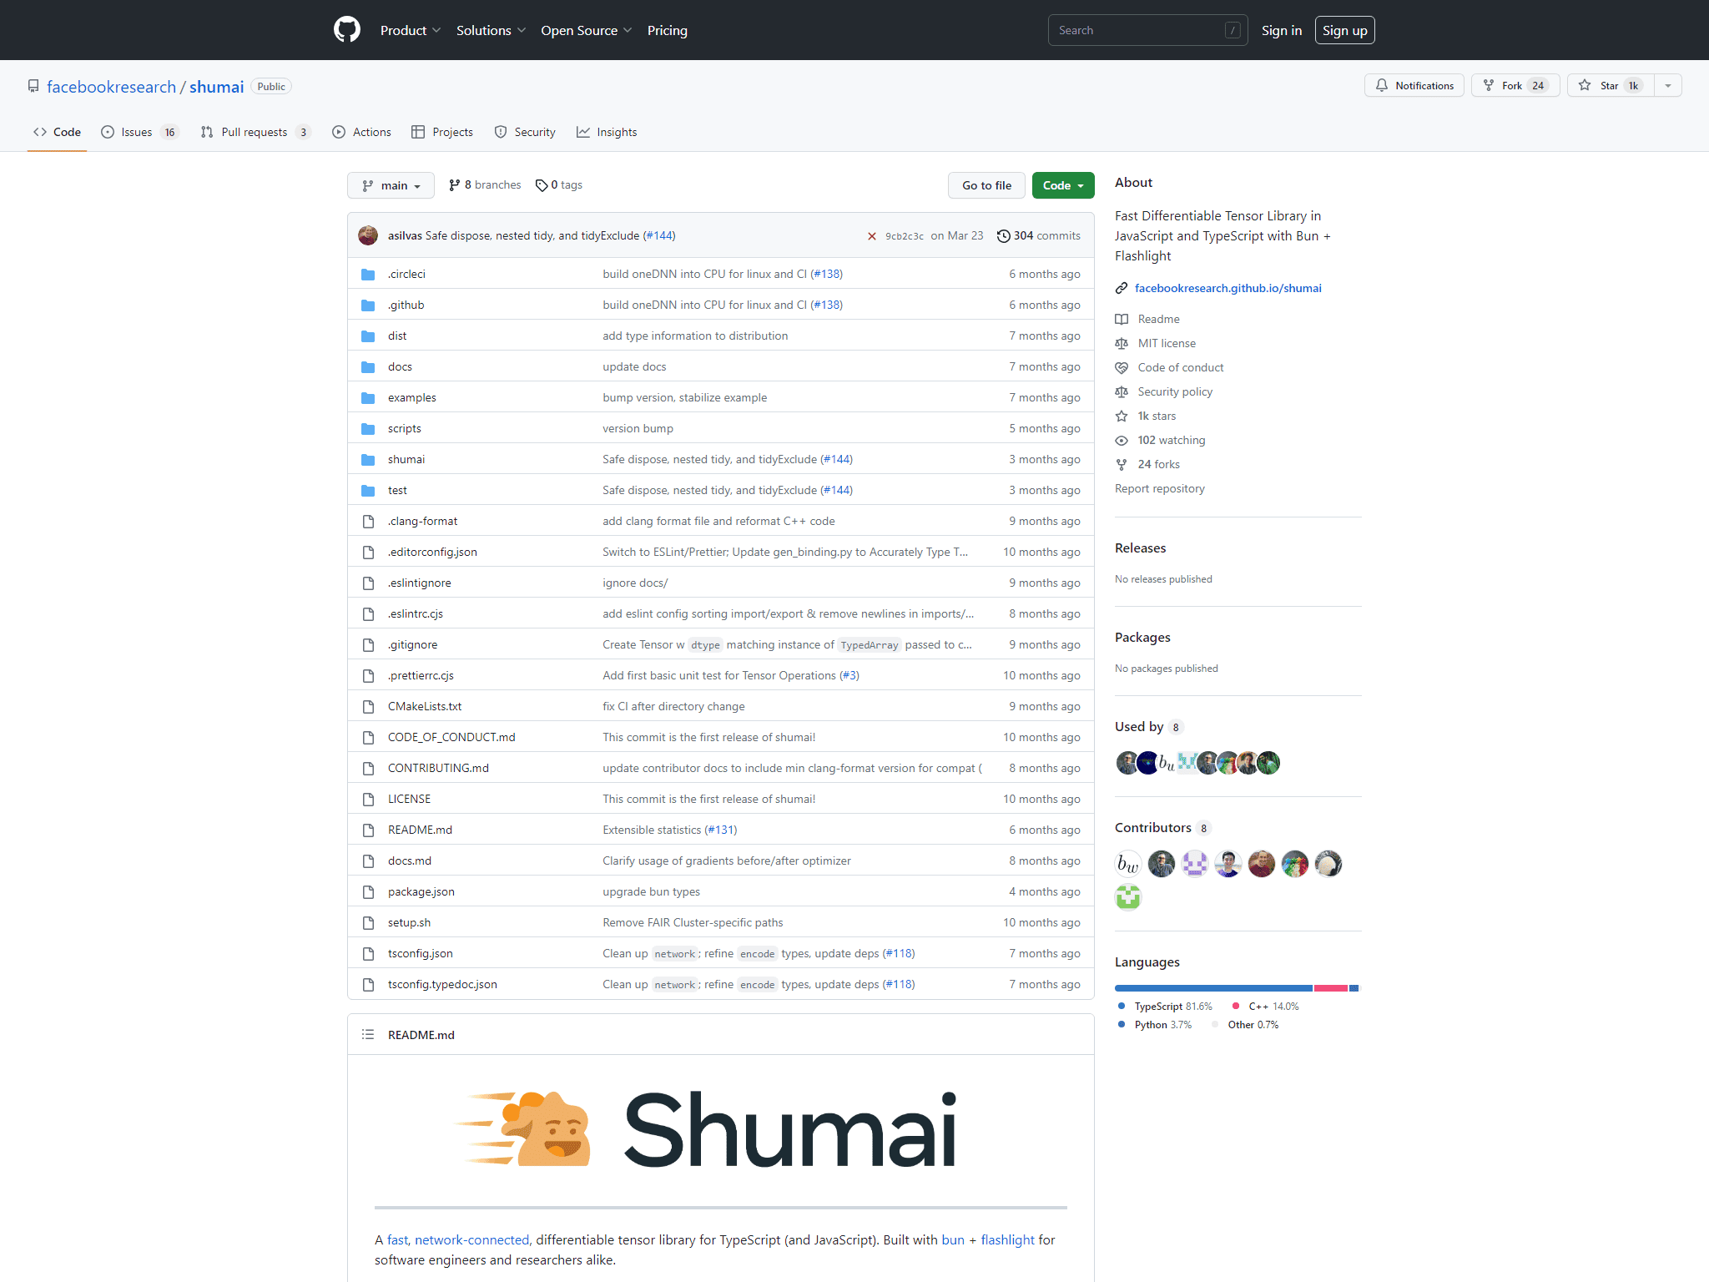
Task: Open asilvas author avatar
Action: click(368, 235)
